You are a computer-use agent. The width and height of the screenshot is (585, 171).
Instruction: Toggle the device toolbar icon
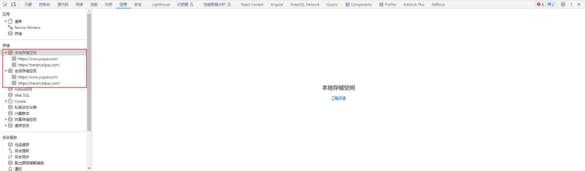[14, 4]
